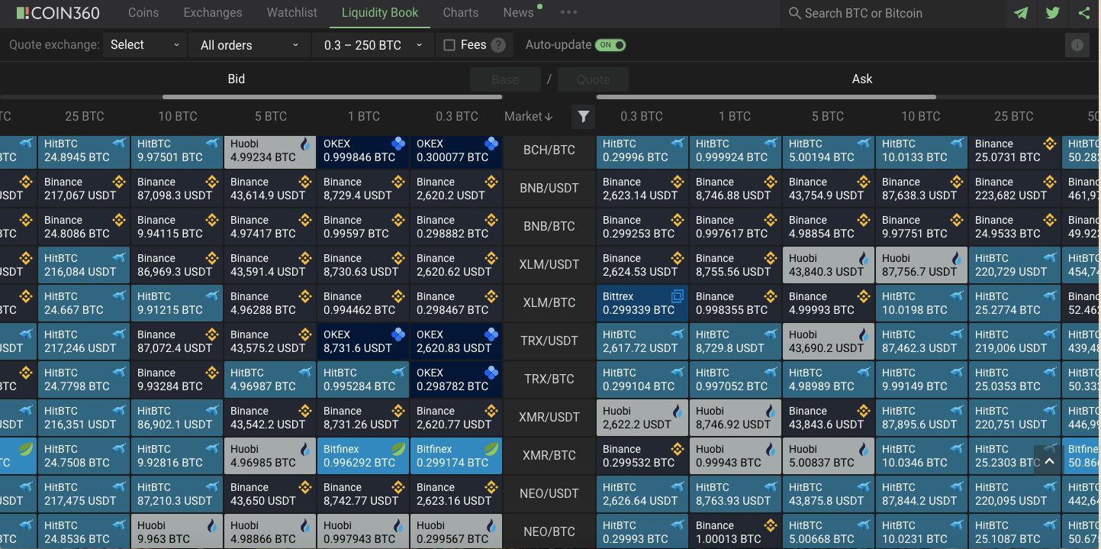Click the Bid 0.3 BTC column header
The width and height of the screenshot is (1101, 549).
[x=457, y=116]
